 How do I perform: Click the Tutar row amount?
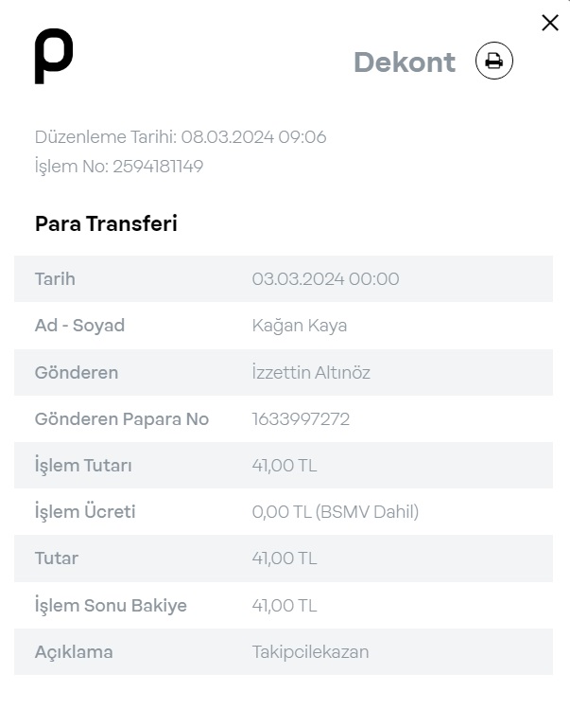click(x=285, y=559)
